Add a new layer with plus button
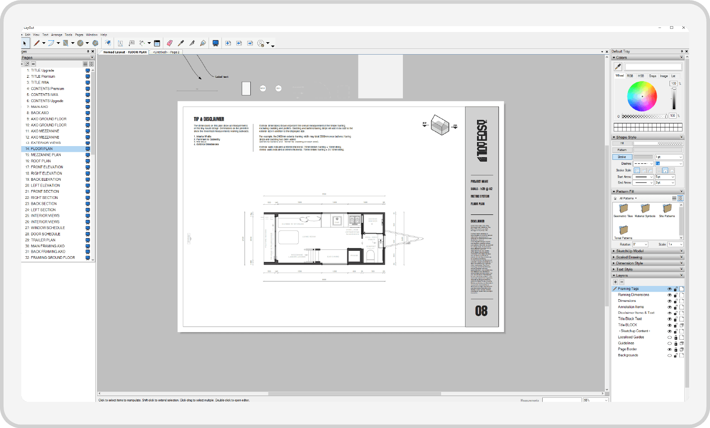710x428 pixels. 615,282
